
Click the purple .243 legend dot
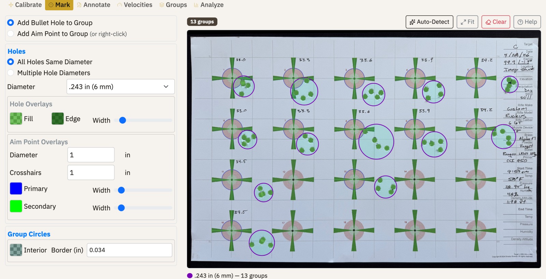pos(190,276)
